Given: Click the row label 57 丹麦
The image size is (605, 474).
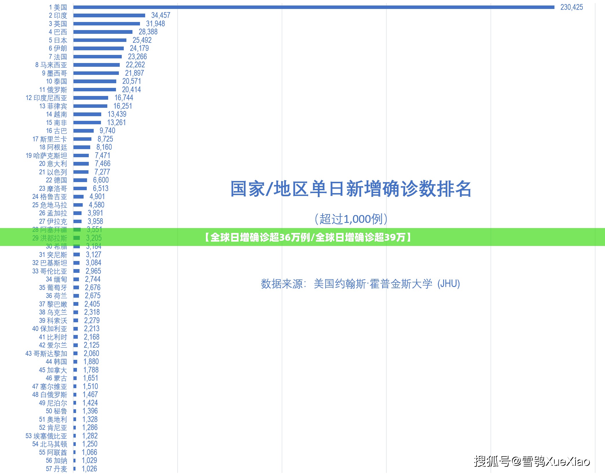Looking at the screenshot, I should (x=57, y=469).
